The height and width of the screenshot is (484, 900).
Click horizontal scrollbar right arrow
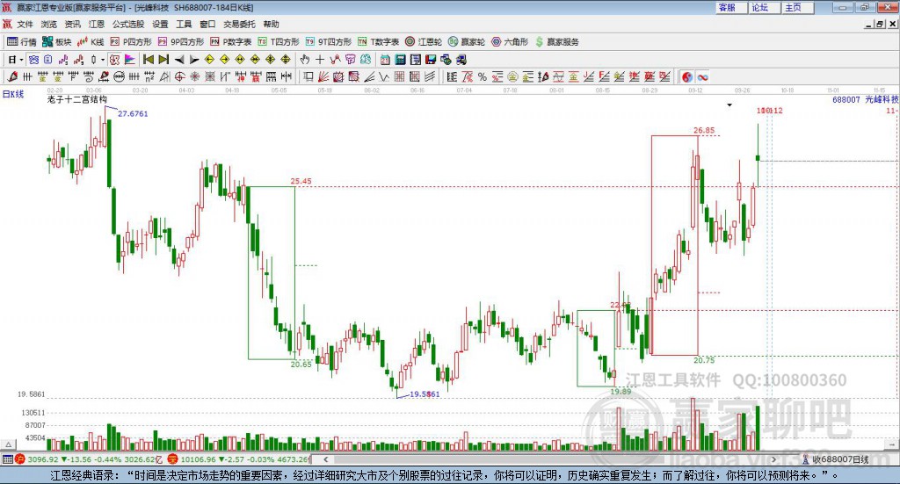pos(773,459)
